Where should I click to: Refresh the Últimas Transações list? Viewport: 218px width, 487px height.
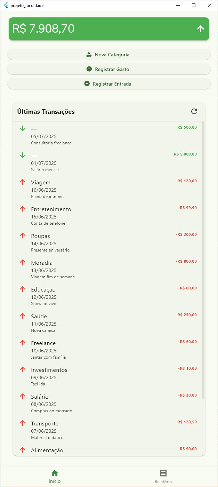click(x=194, y=111)
